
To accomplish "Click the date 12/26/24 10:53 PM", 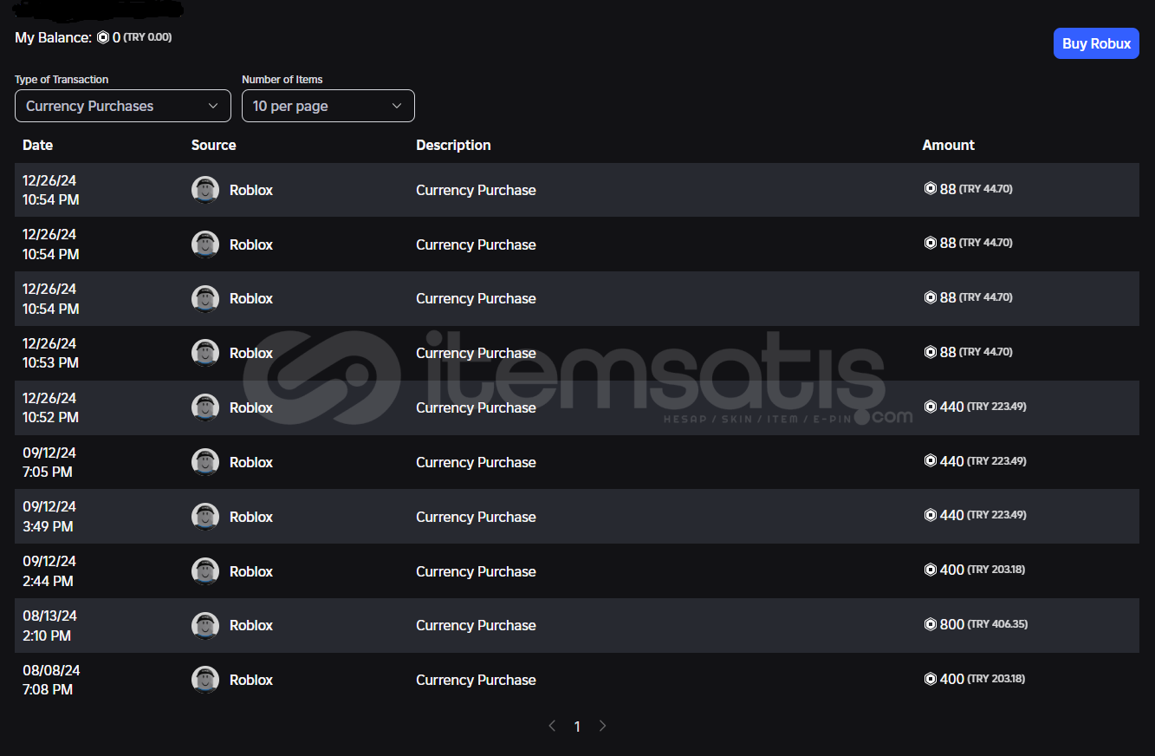I will coord(50,353).
